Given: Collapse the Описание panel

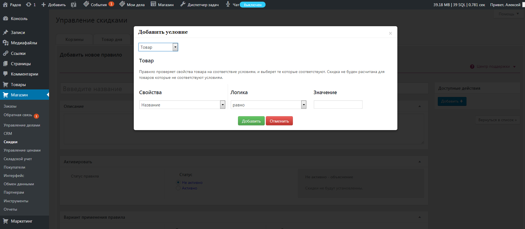Looking at the screenshot, I should pyautogui.click(x=420, y=106).
